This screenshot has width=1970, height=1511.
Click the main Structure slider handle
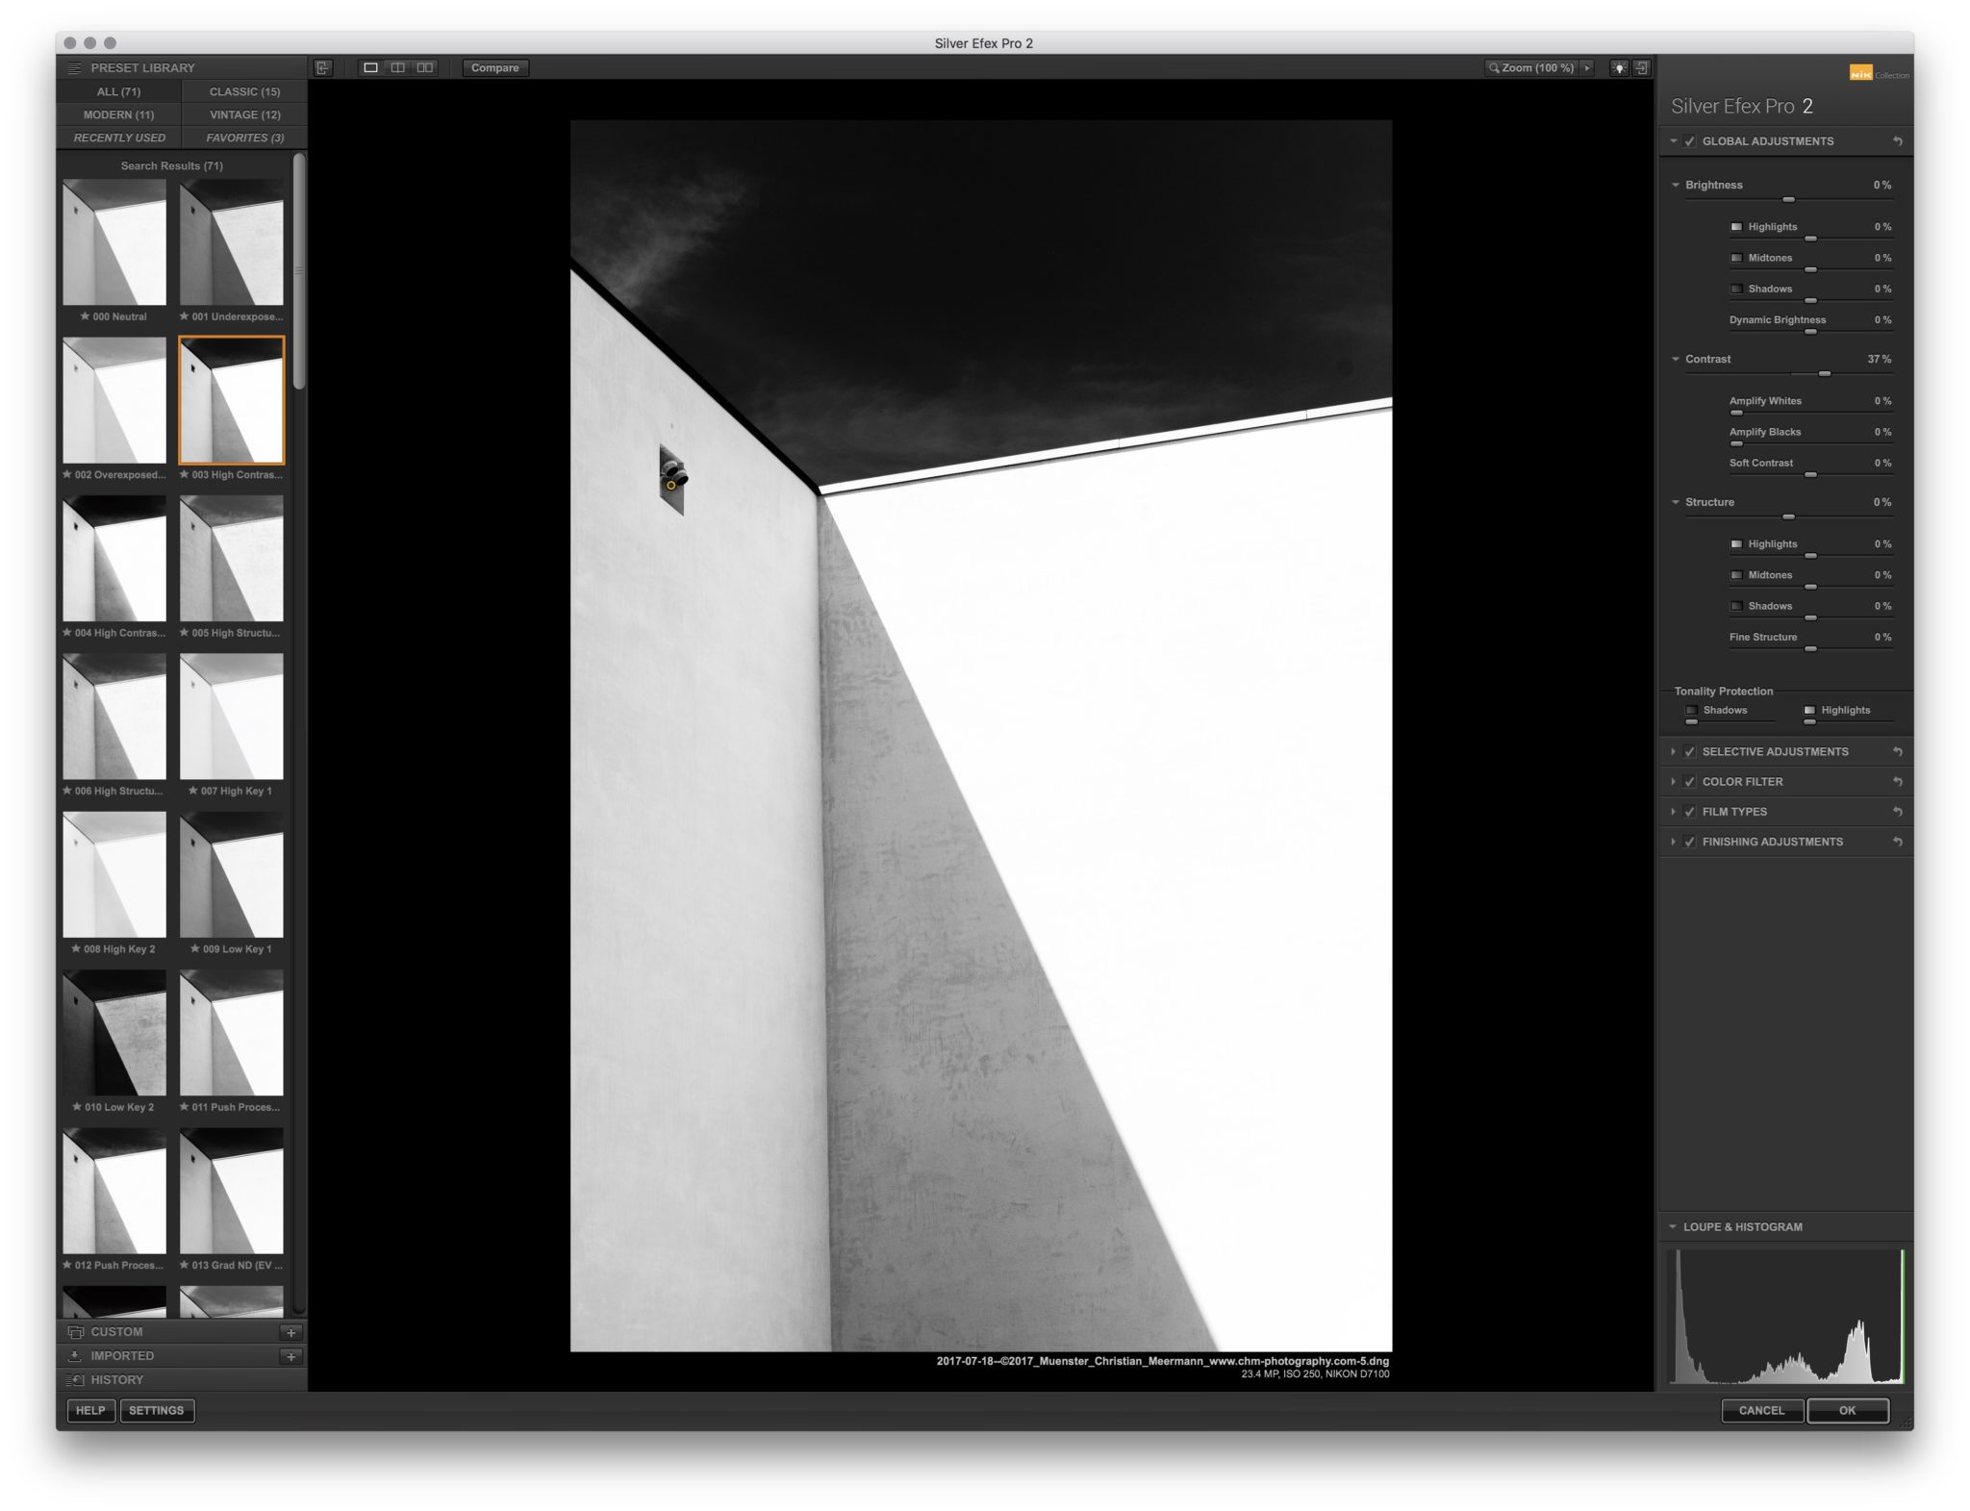pos(1788,516)
